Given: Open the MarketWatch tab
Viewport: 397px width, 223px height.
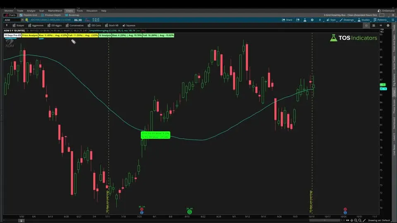Looking at the screenshot, I should point(55,11).
